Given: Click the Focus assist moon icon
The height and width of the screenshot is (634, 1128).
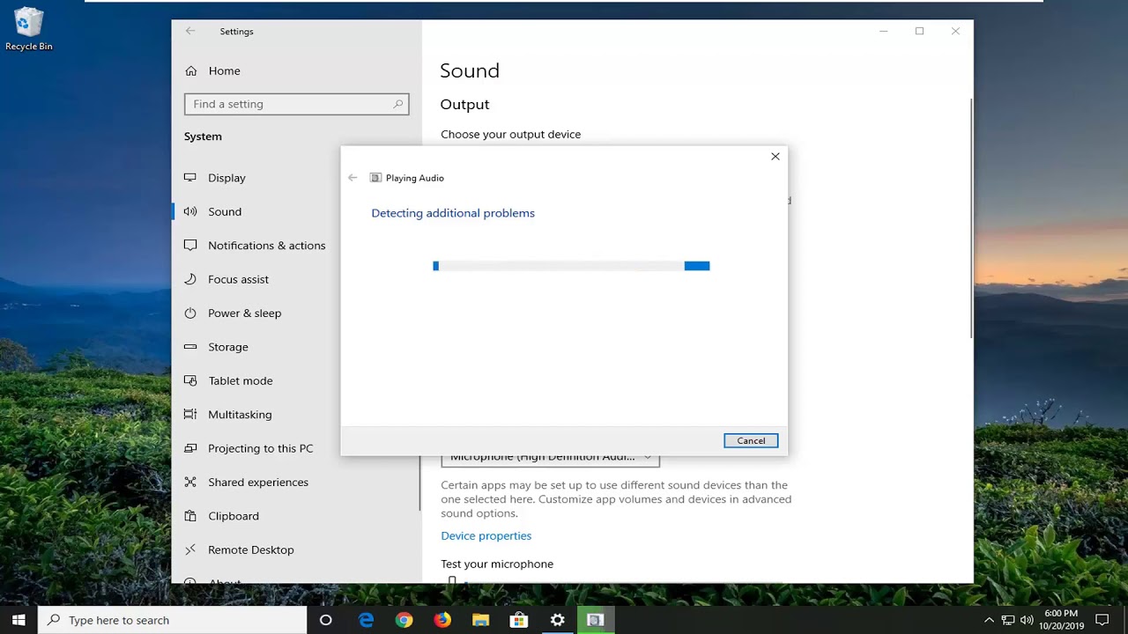Looking at the screenshot, I should coord(190,279).
